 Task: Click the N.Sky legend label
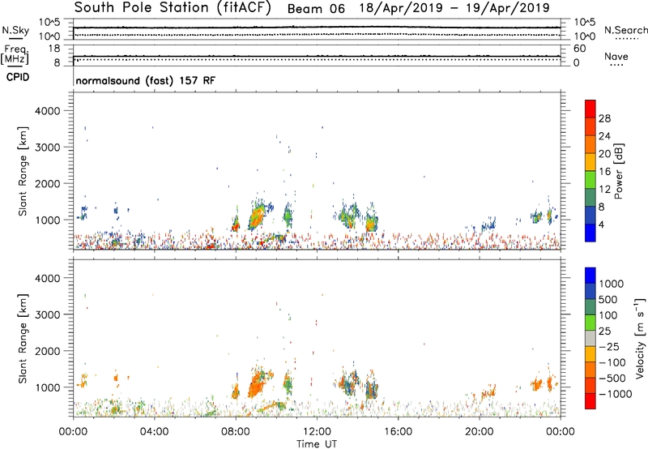tap(15, 30)
